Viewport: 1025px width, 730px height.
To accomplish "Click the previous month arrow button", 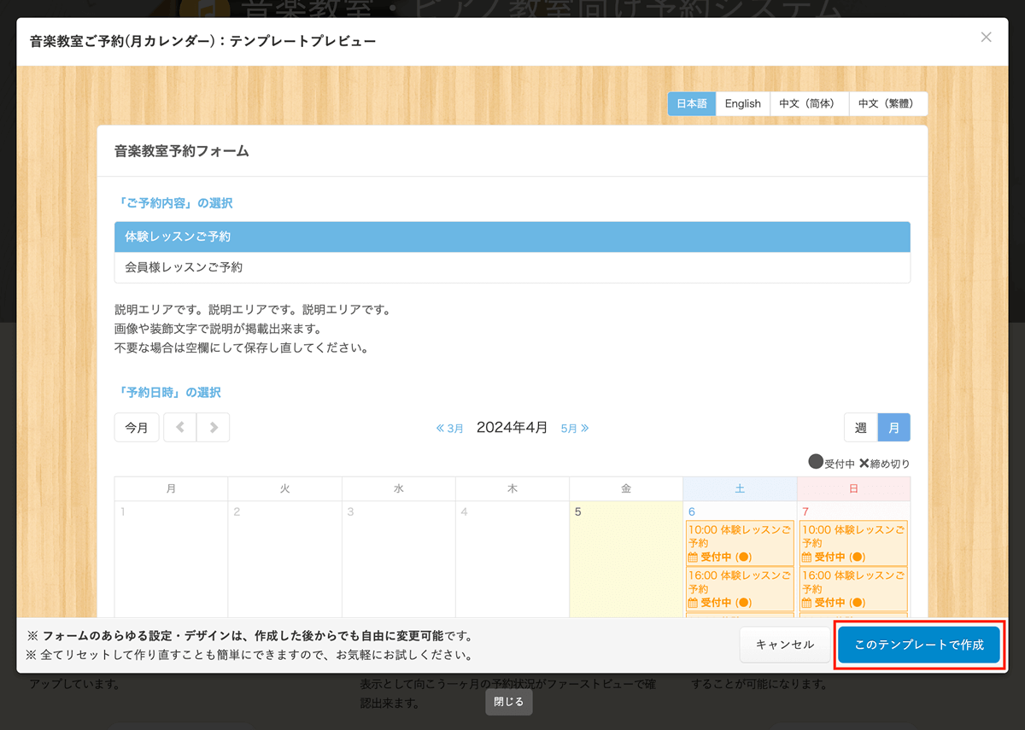I will pos(179,428).
